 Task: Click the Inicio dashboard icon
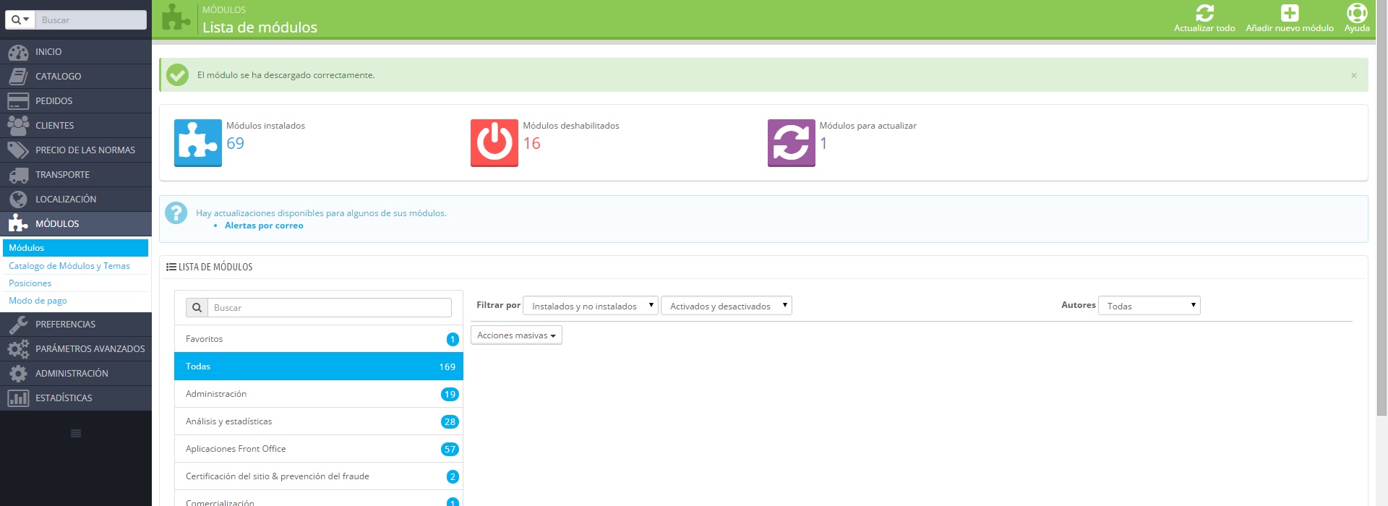coord(18,52)
